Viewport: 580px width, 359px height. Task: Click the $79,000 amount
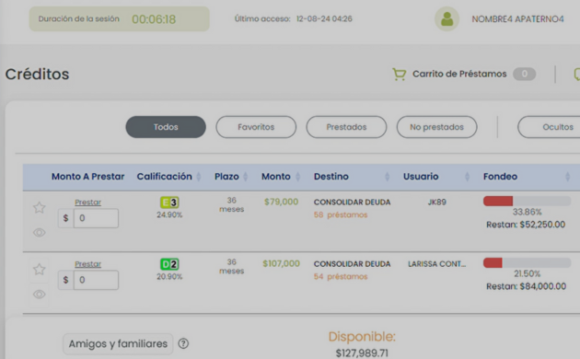(281, 202)
